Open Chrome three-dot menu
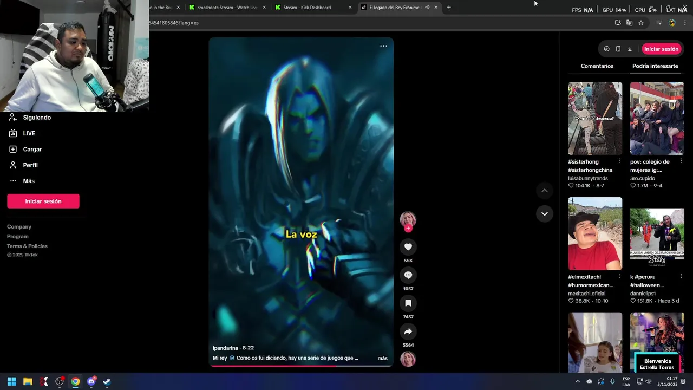Screen dimensions: 693x390 pyautogui.click(x=685, y=23)
